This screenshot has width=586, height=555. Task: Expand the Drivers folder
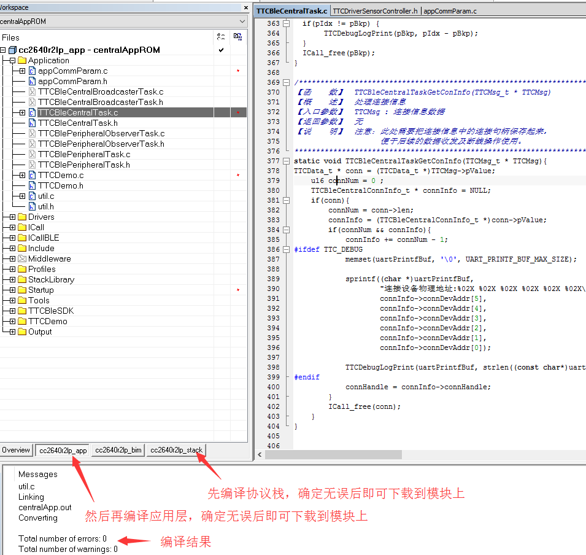pyautogui.click(x=13, y=217)
